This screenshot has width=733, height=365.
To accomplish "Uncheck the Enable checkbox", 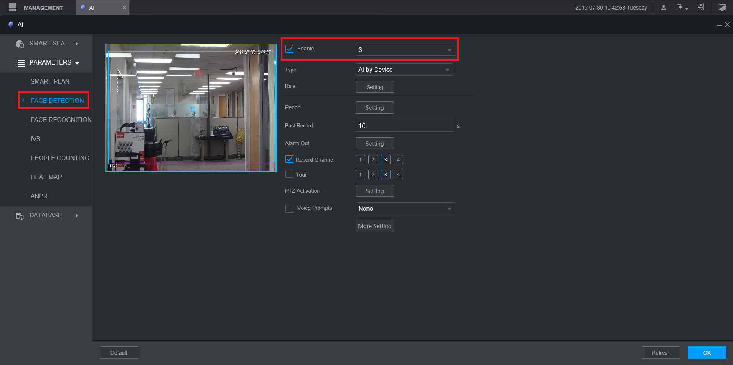I will tap(289, 49).
